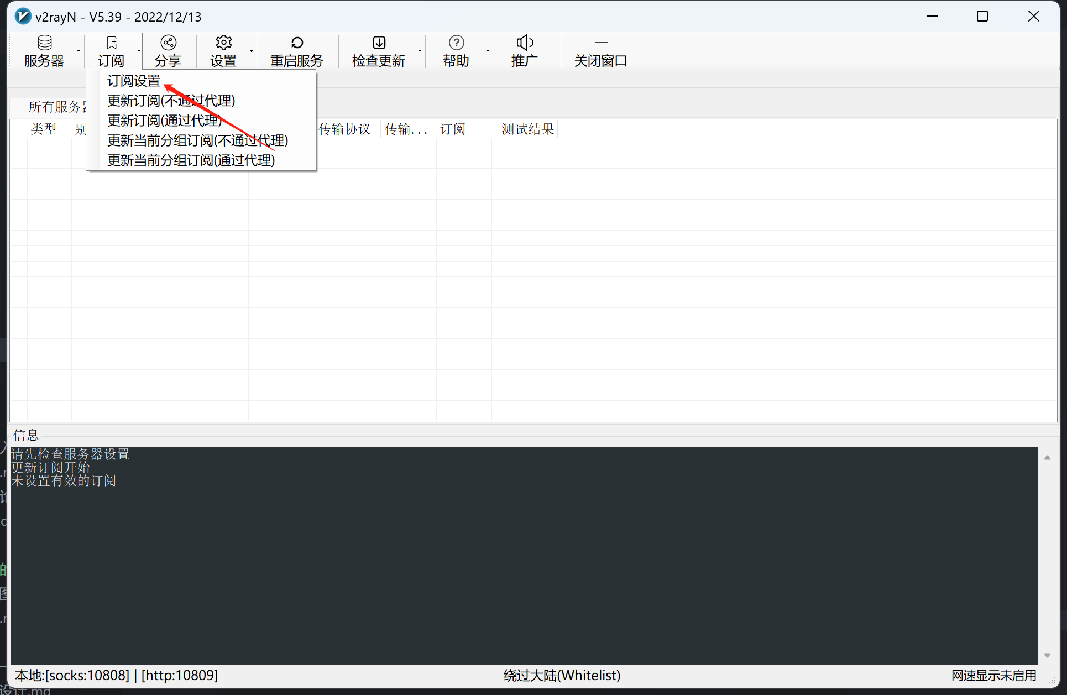Click the 网速显示未启用 status text
The height and width of the screenshot is (695, 1067).
[x=993, y=675]
